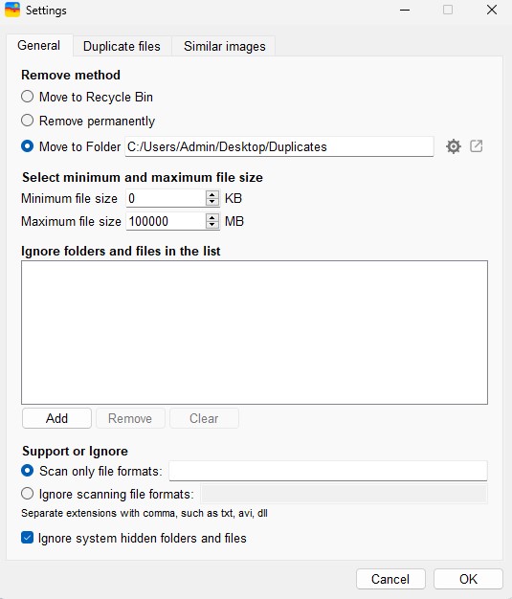Confirm settings with OK button
This screenshot has width=512, height=599.
[468, 579]
